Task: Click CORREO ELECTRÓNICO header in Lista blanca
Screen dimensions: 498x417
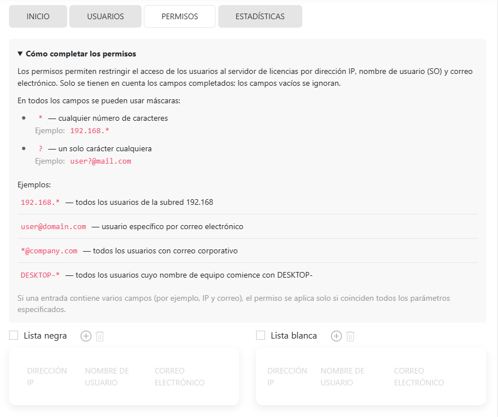Action: pos(419,376)
